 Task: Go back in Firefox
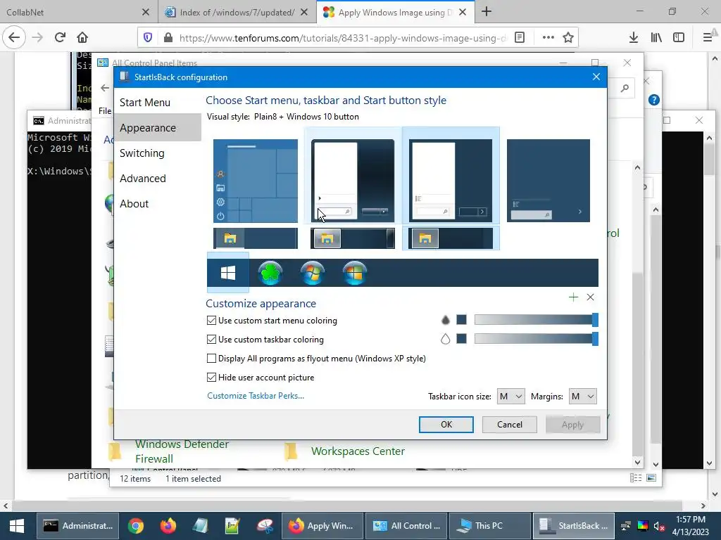(14, 37)
